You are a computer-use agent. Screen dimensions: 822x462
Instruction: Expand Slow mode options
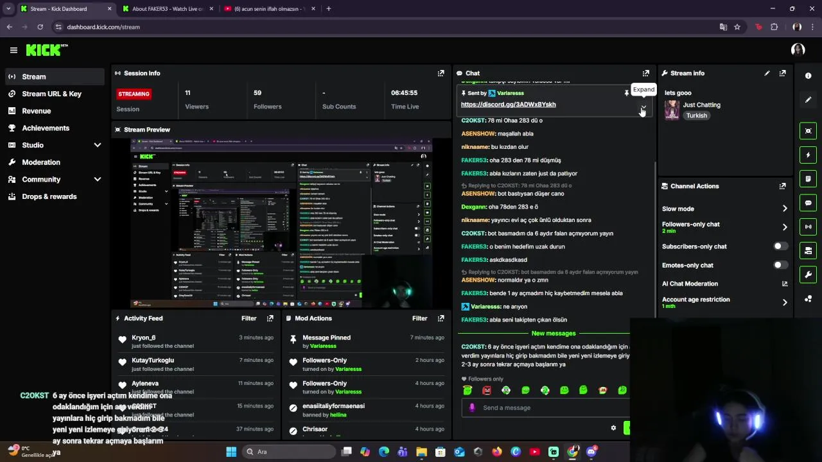pos(784,209)
